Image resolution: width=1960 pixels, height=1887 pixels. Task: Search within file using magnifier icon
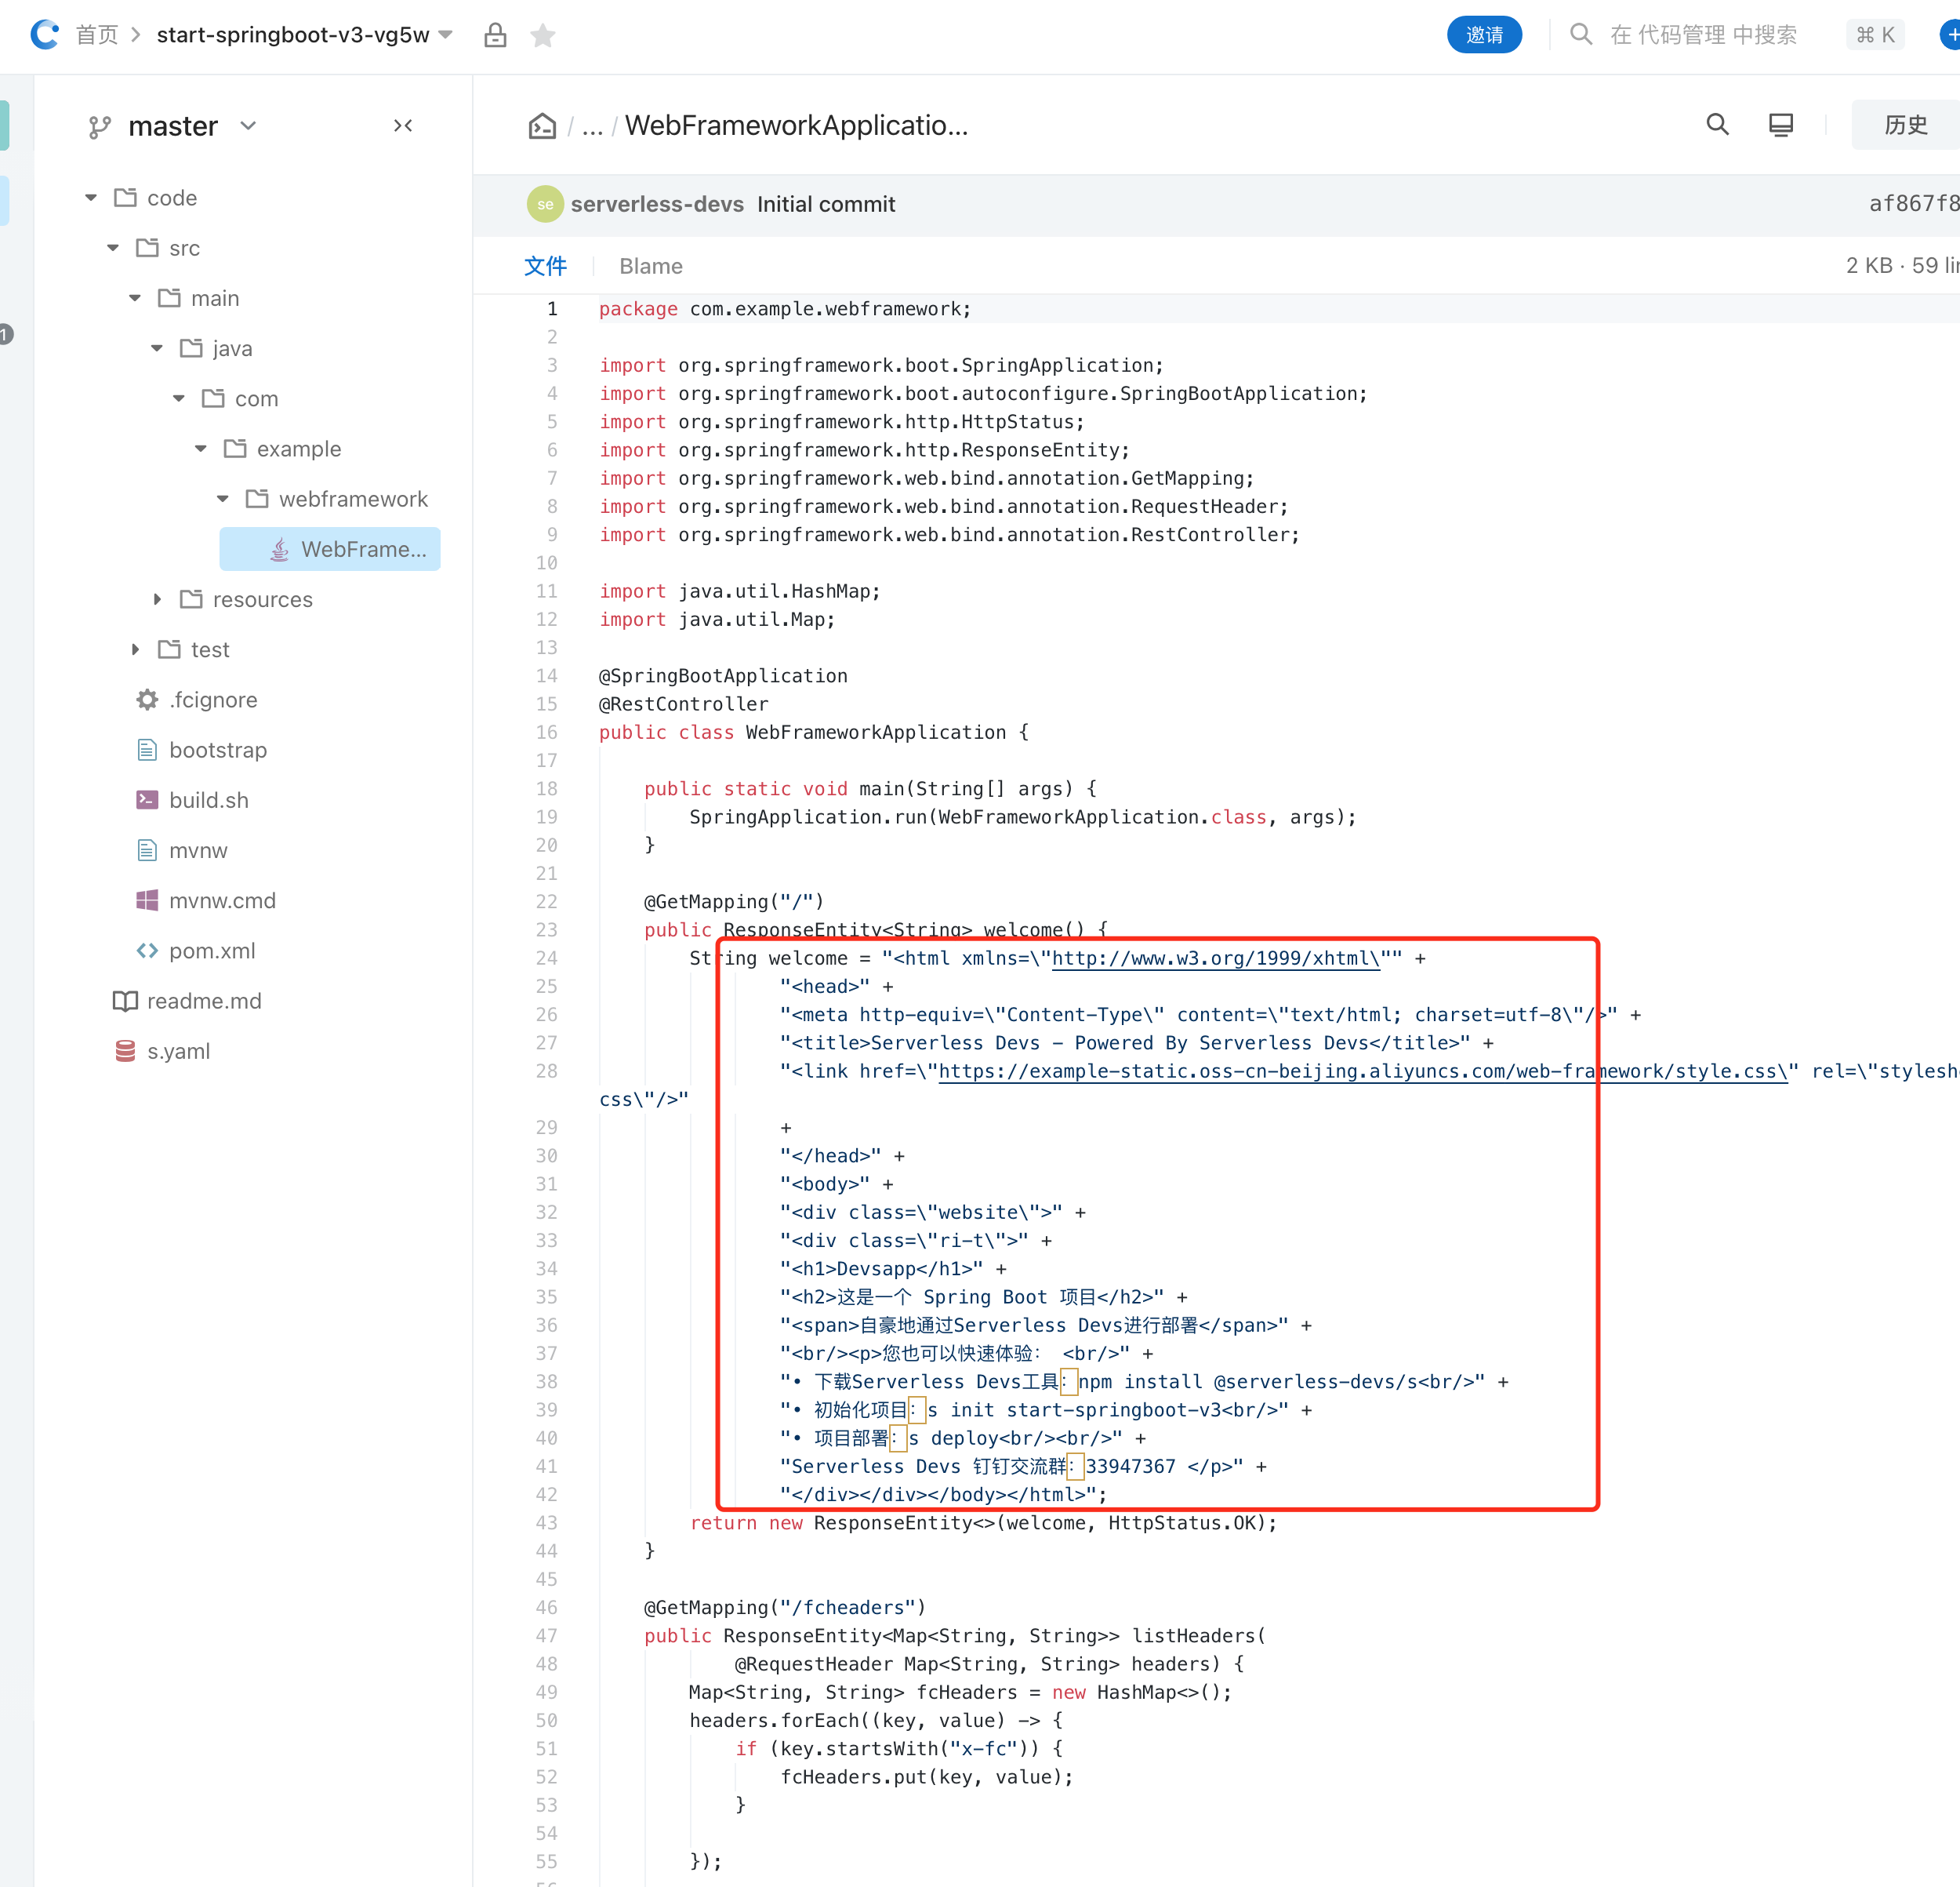pyautogui.click(x=1717, y=124)
